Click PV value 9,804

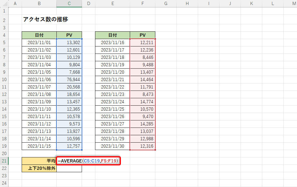tap(69, 65)
